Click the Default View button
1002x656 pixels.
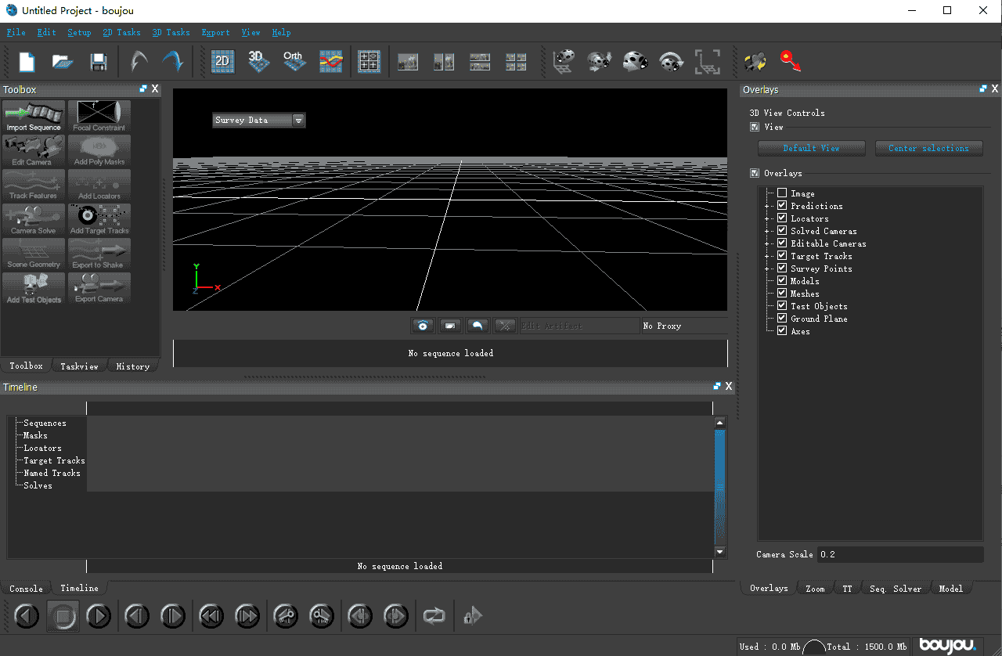tap(811, 148)
